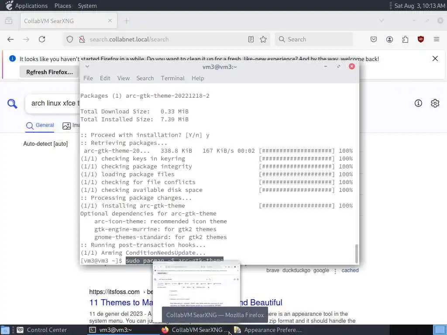The image size is (447, 335).
Task: Click the highlighted sudo pacman command text
Action: (175, 261)
